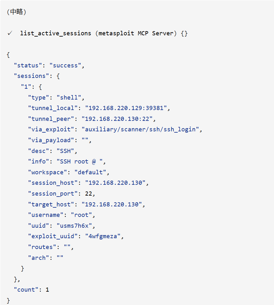Click the "status" key in JSON output

pyautogui.click(x=28, y=66)
